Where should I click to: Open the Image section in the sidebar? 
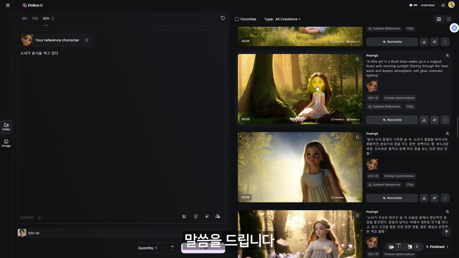point(6,143)
